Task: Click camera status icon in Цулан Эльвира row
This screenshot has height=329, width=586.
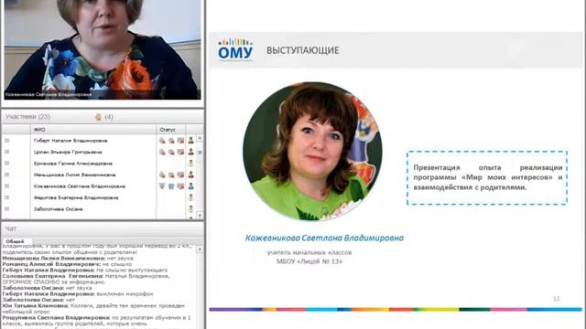Action: click(171, 152)
